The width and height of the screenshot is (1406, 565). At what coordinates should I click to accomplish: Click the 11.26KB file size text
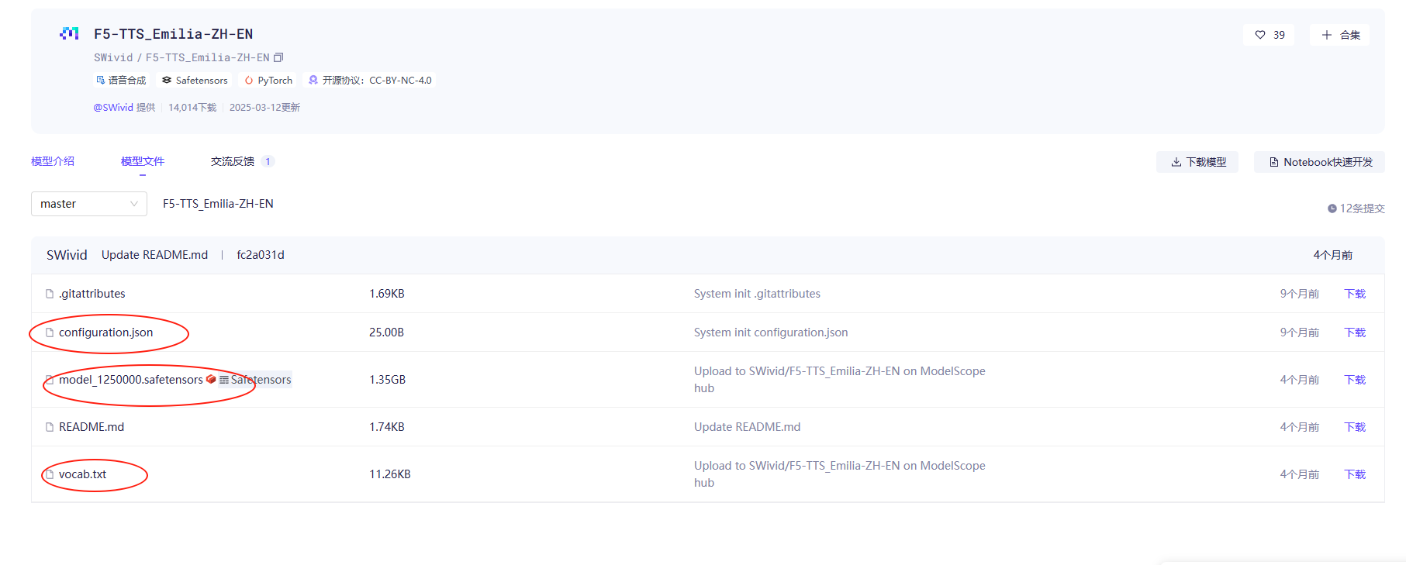(390, 474)
